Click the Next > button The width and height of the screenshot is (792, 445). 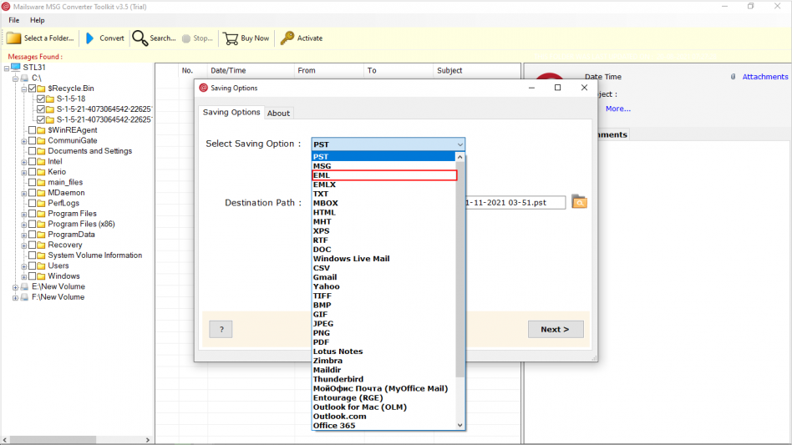pos(556,329)
